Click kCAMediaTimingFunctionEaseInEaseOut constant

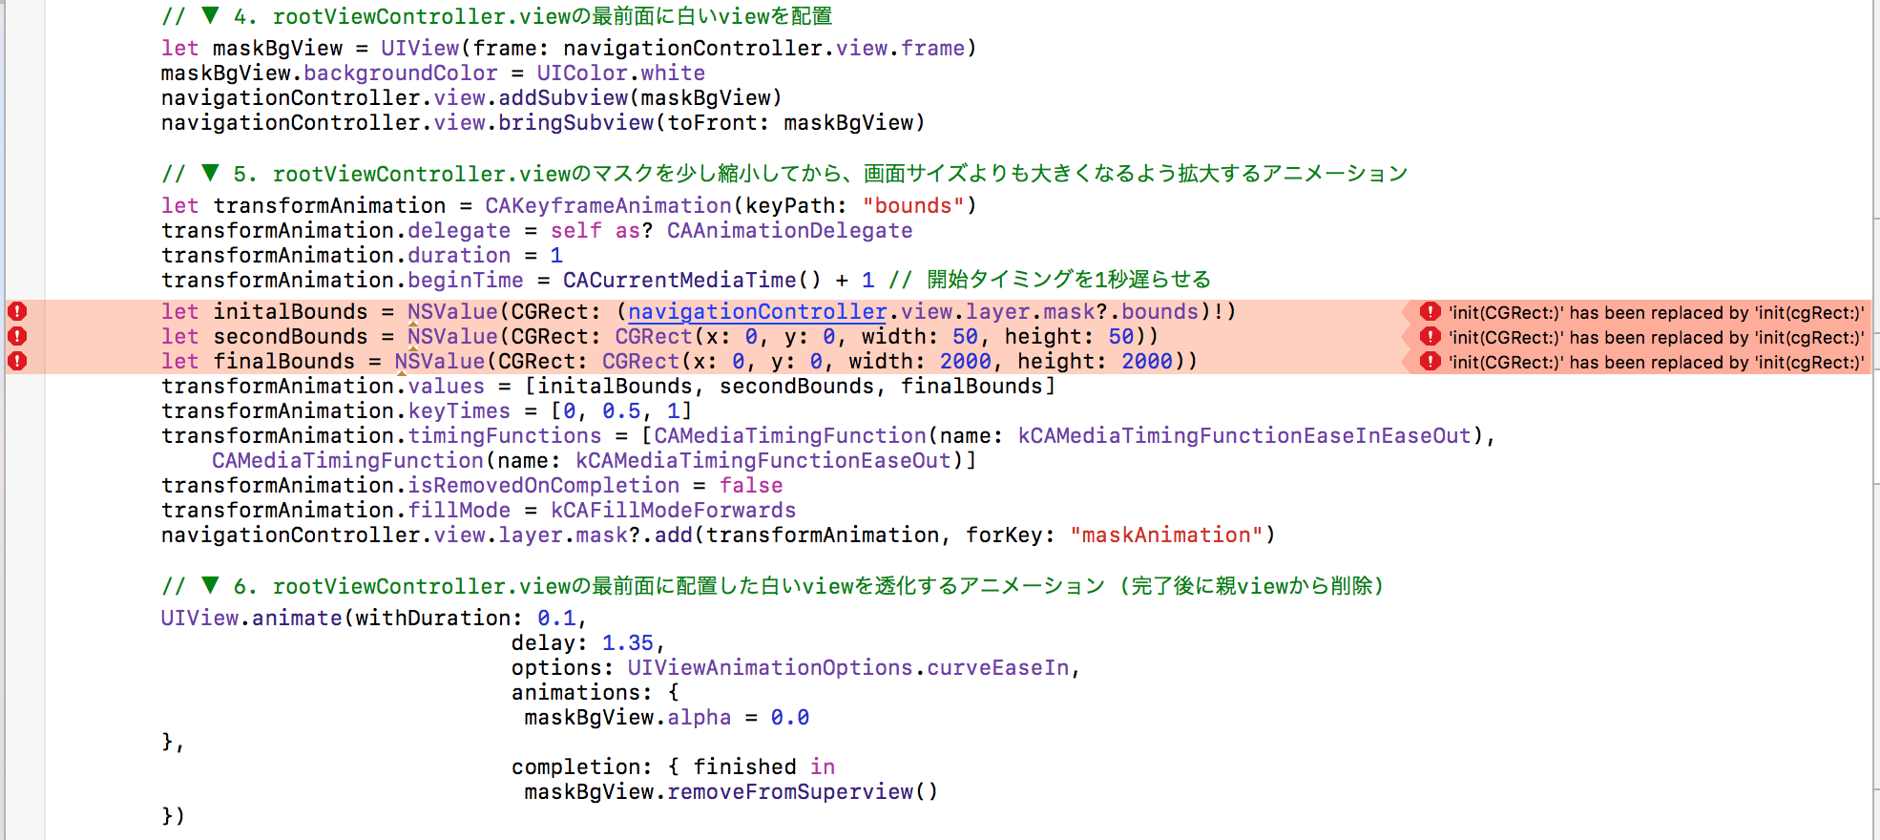1244,436
